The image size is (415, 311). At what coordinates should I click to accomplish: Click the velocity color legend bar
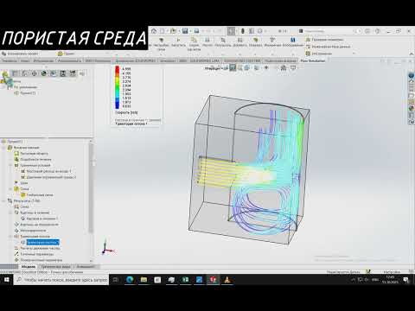point(118,87)
